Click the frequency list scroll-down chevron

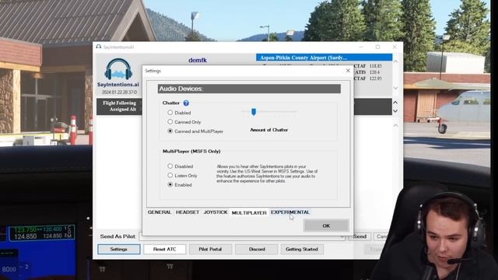[x=395, y=88]
